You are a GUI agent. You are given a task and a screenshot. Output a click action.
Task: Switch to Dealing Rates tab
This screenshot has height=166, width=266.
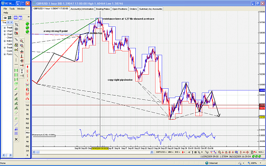[x=103, y=9]
